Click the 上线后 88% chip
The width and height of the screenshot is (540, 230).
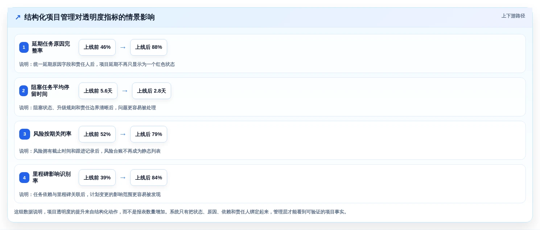point(149,47)
